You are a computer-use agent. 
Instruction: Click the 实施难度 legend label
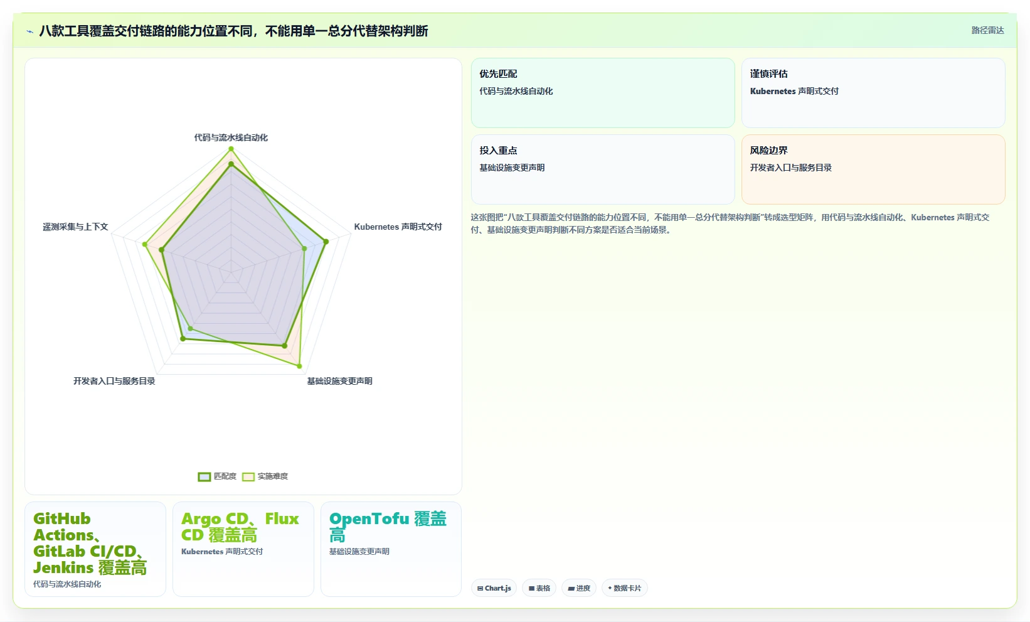pyautogui.click(x=272, y=476)
